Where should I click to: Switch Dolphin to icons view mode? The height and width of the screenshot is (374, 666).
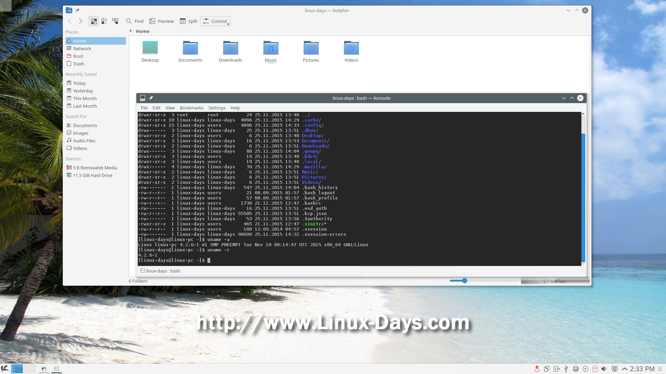(x=94, y=21)
